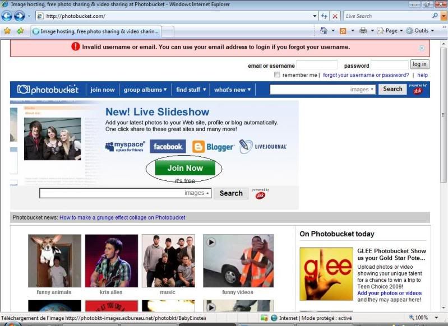Expand the Print dropdown arrow
The image size is (448, 326).
[372, 31]
